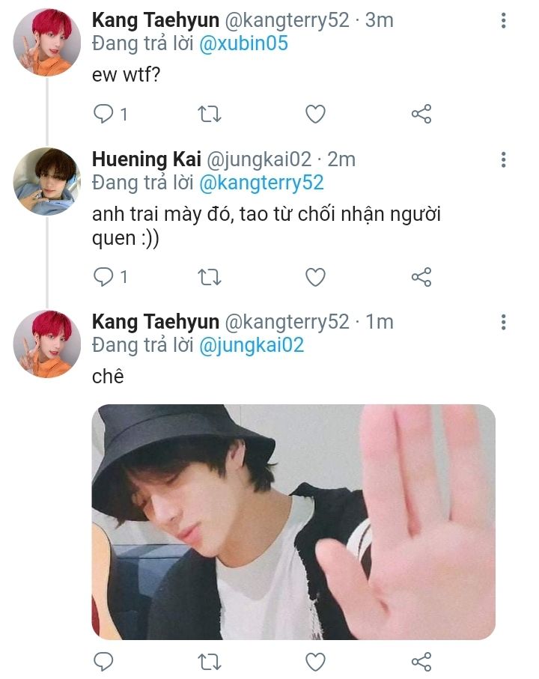539x679 pixels.
Task: Open Huening Kai's profile picture
Action: 47,181
